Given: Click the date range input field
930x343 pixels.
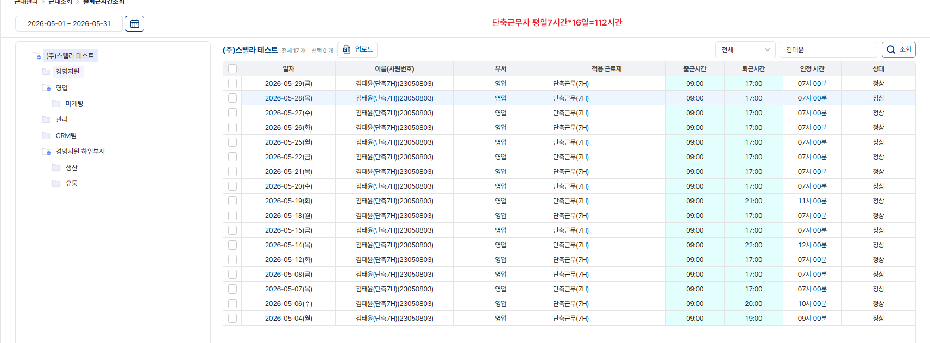Looking at the screenshot, I should click(69, 23).
